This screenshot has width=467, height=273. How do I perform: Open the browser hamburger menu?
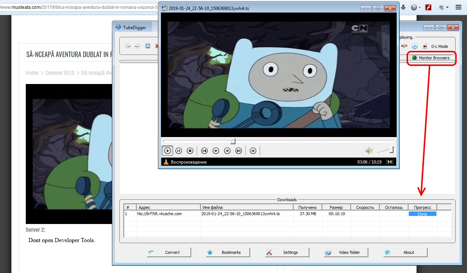coord(459,7)
